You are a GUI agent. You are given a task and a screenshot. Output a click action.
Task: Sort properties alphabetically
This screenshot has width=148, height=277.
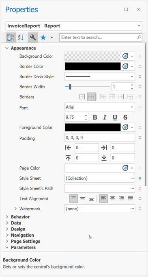click(21, 37)
